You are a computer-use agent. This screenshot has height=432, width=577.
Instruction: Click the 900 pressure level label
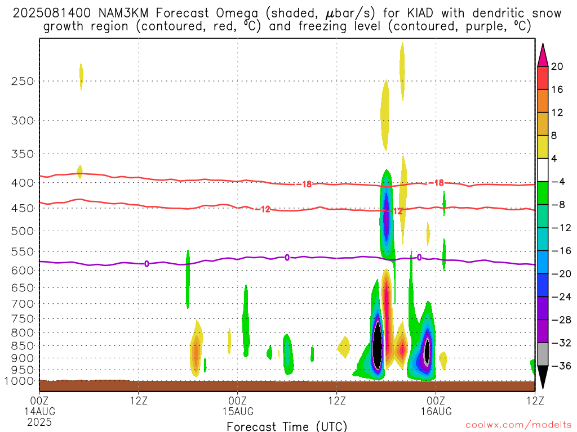(x=23, y=358)
